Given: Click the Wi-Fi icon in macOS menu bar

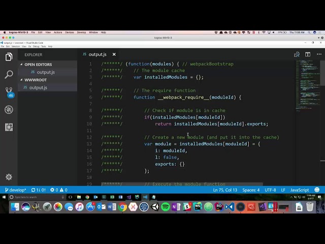Looking at the screenshot, I should [x=264, y=33].
